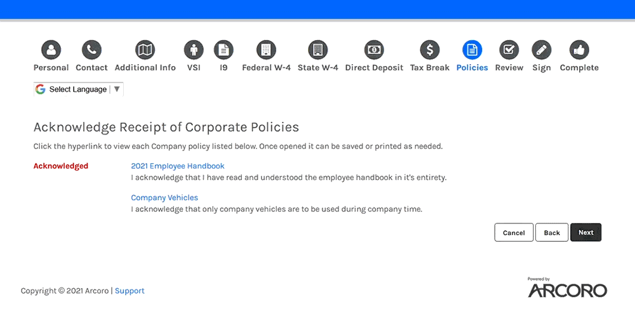Click the Complete thumbs-up icon
Screen dimensions: 635x323
point(579,49)
